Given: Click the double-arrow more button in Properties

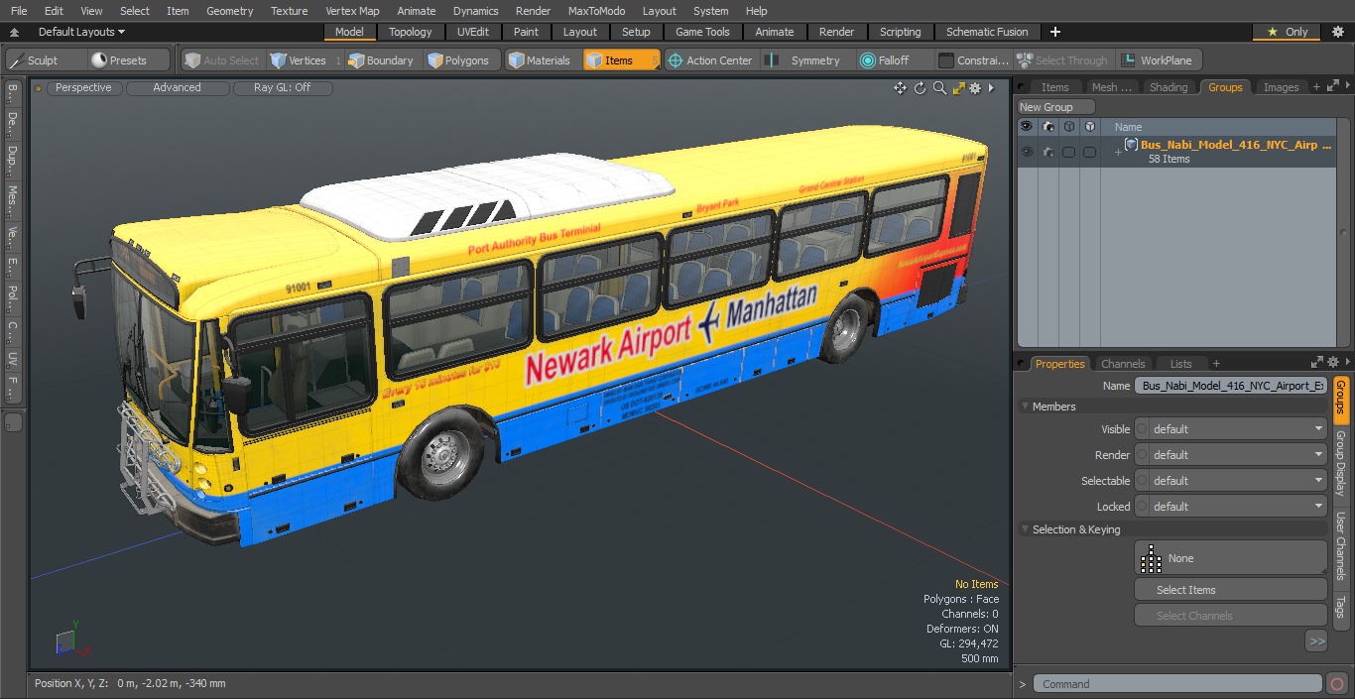Looking at the screenshot, I should point(1316,641).
